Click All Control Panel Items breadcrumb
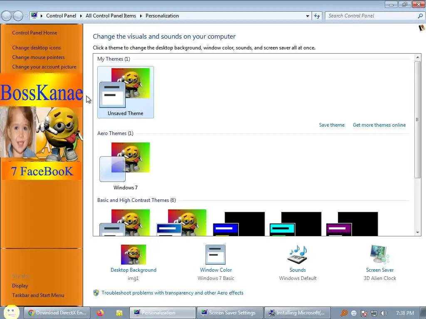This screenshot has height=319, width=426. click(111, 16)
